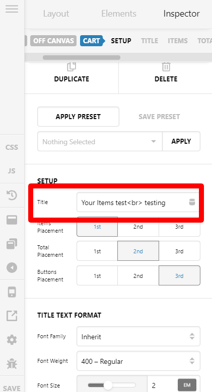Image resolution: width=212 pixels, height=392 pixels.
Task: Open the settings gear icon
Action: [12, 340]
